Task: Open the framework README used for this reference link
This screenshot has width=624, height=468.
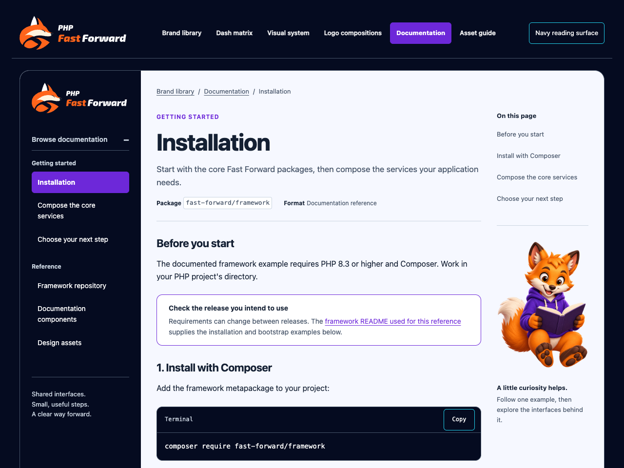Action: click(x=393, y=321)
